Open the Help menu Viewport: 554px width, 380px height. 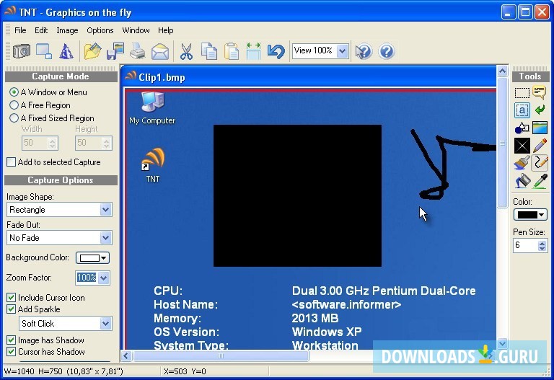tap(166, 30)
